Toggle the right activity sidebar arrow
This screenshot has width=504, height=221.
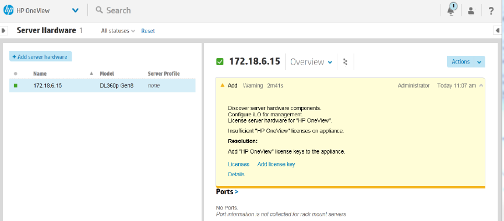tap(497, 30)
